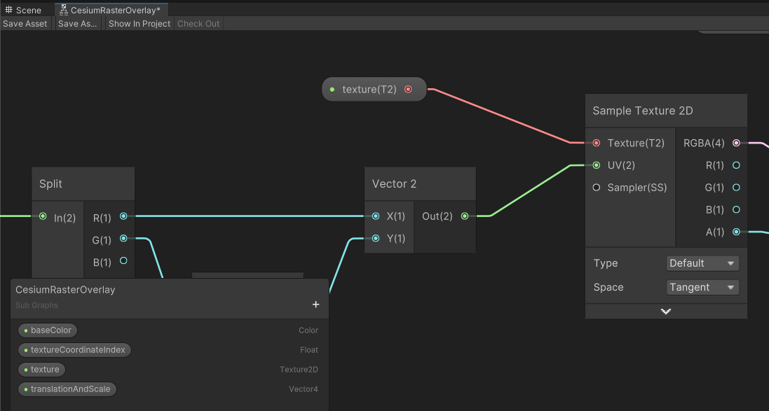Click the A(1) output port
Image resolution: width=769 pixels, height=411 pixels.
pos(736,232)
